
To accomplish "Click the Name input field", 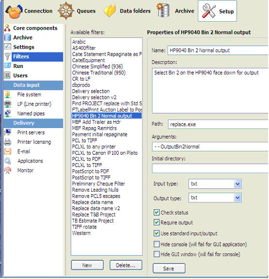I will [218, 50].
